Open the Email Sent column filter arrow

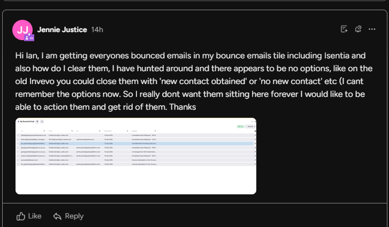127,131
